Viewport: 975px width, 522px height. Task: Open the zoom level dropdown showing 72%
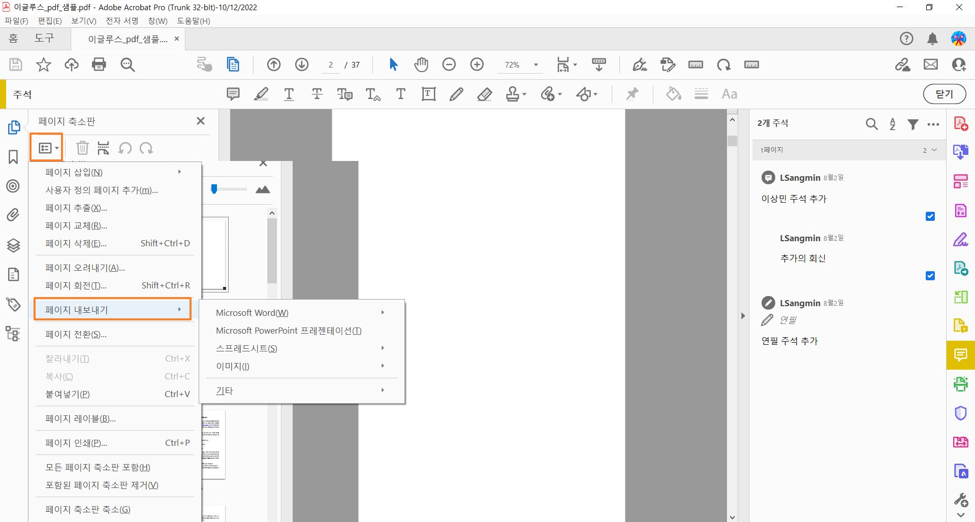(x=535, y=65)
